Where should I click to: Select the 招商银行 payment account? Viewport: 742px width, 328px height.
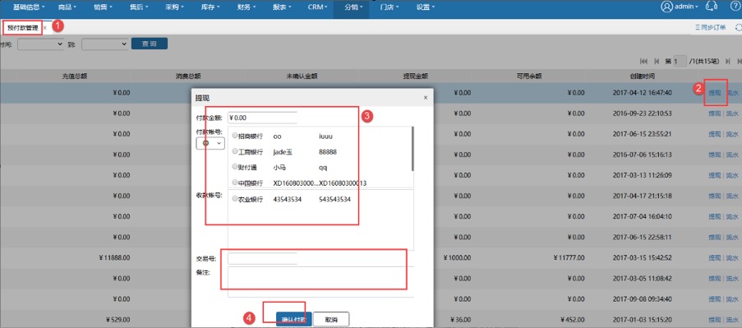[235, 136]
